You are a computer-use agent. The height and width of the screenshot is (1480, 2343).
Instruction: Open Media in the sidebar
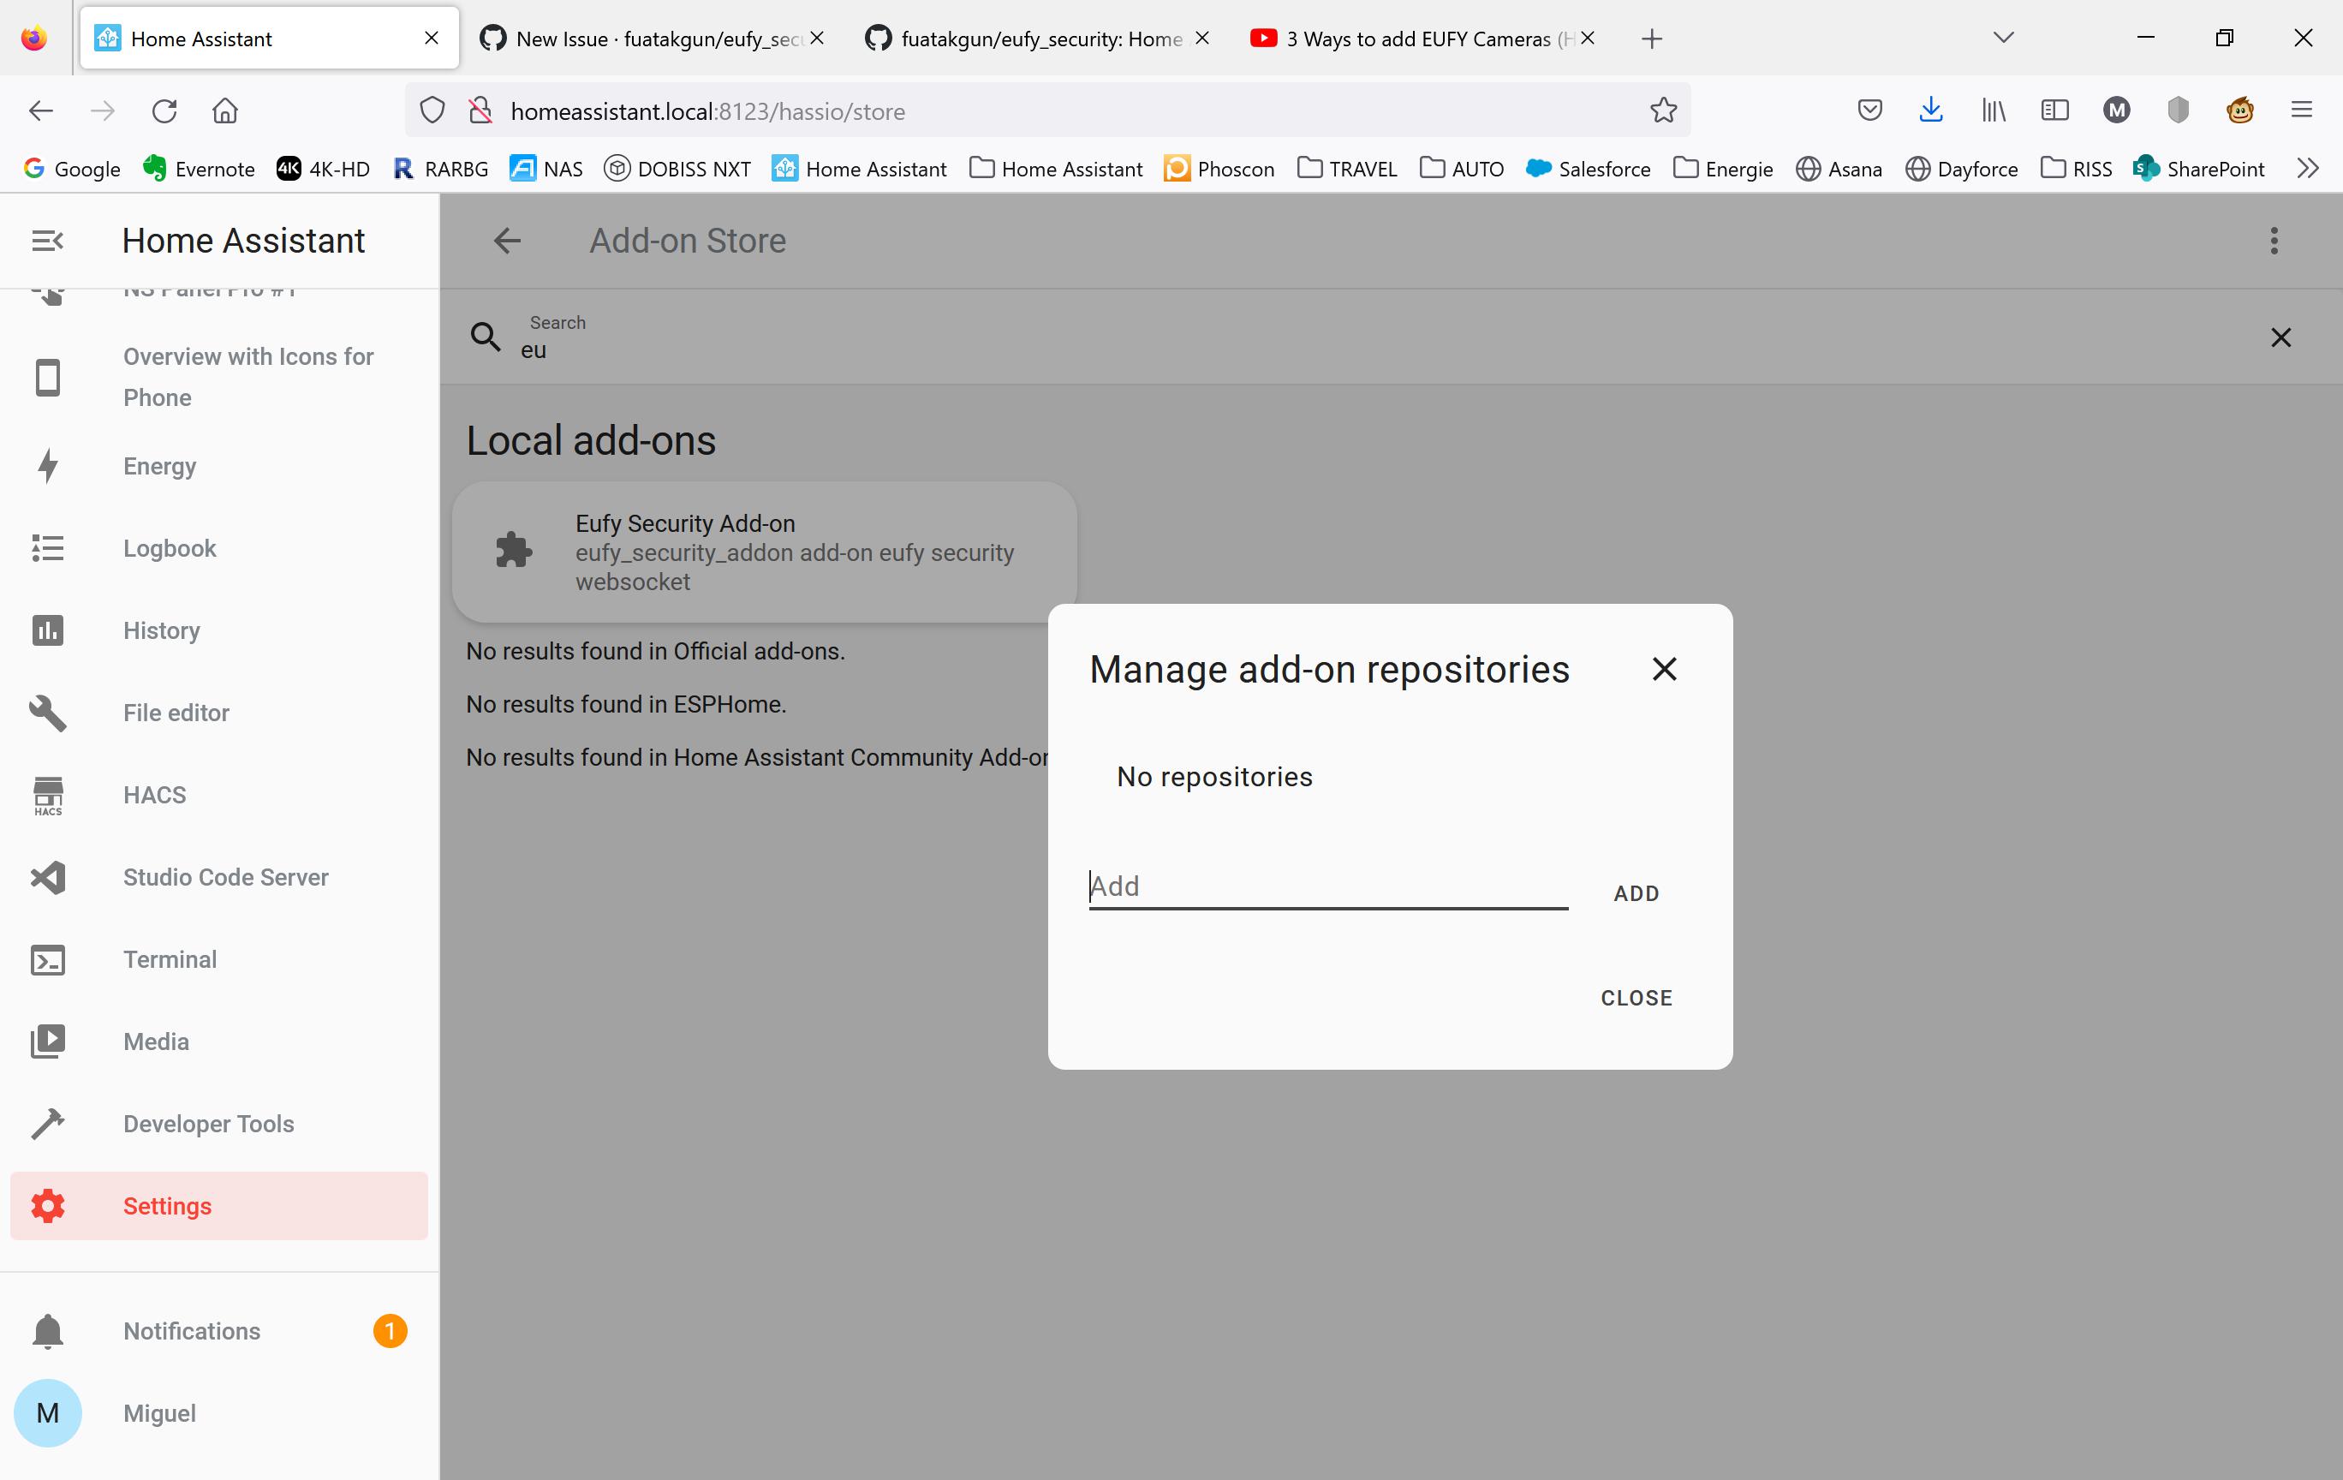[219, 1041]
